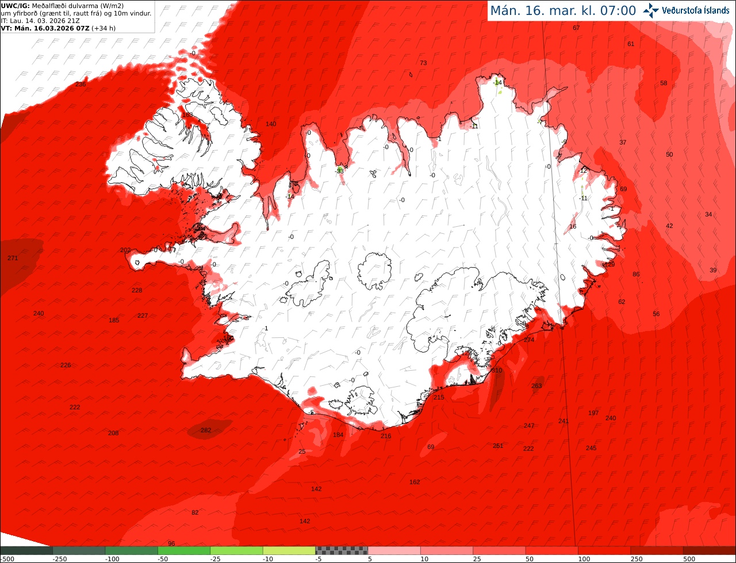This screenshot has width=736, height=563.
Task: Click the 37 value east of Iceland
Action: 623,143
